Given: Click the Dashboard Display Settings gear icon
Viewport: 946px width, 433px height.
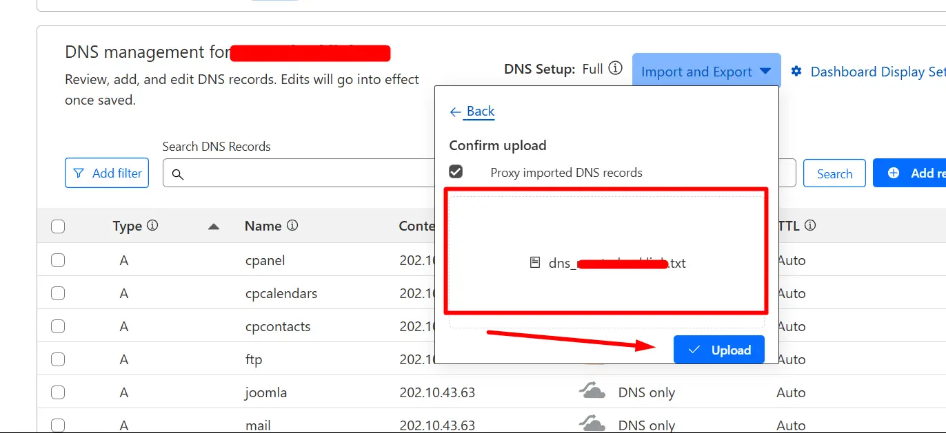Looking at the screenshot, I should (796, 72).
